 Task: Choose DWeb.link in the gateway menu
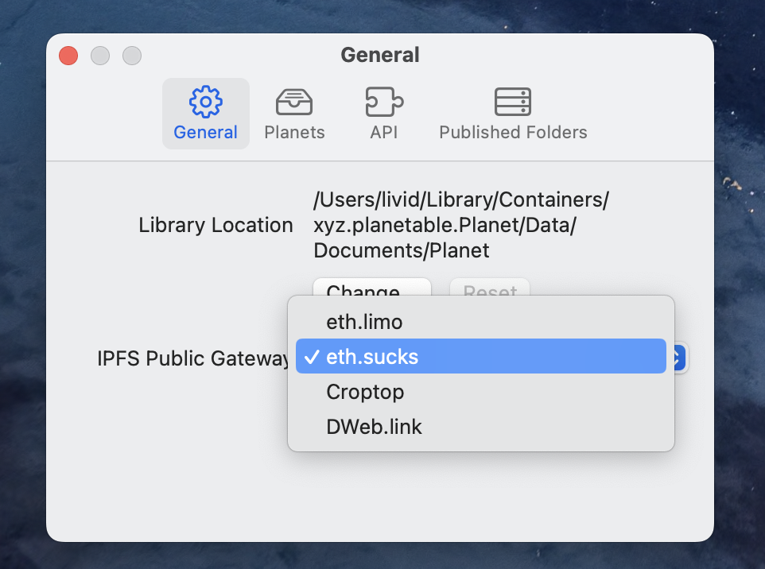point(374,427)
